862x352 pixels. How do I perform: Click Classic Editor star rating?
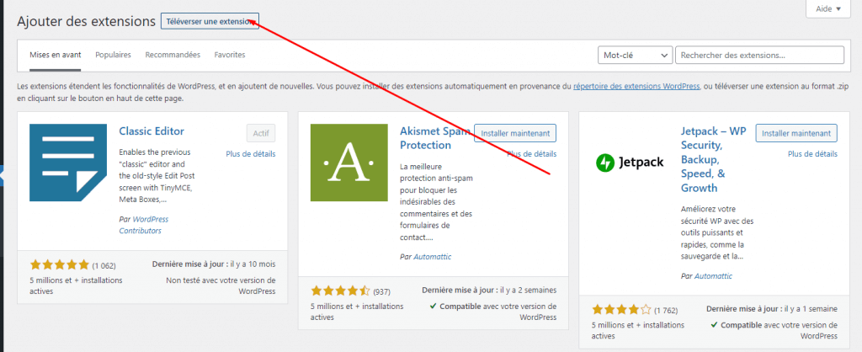[60, 265]
